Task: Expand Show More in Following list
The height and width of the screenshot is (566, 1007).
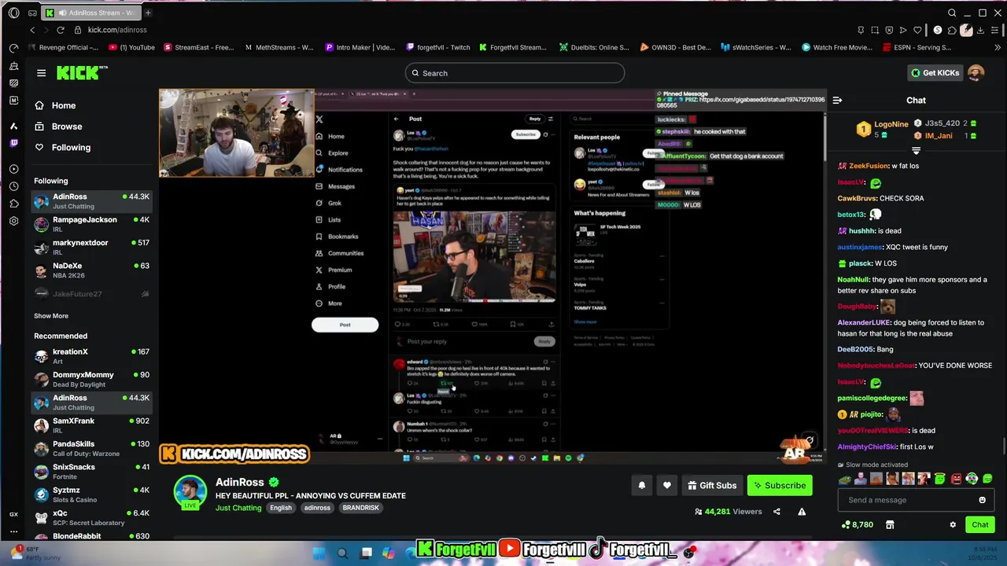Action: pos(51,316)
